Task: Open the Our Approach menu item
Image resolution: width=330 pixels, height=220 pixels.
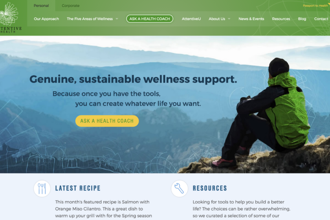Action: tap(46, 19)
